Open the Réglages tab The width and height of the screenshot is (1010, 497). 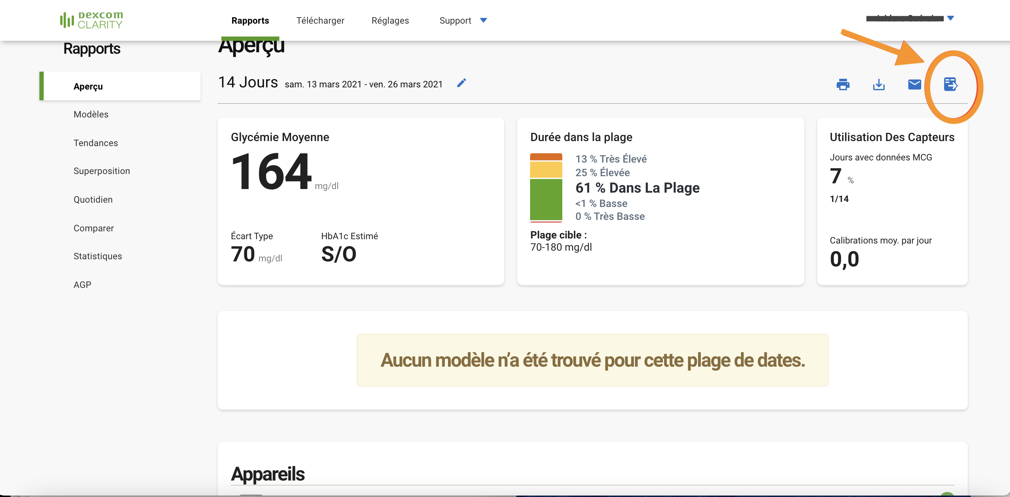(390, 20)
